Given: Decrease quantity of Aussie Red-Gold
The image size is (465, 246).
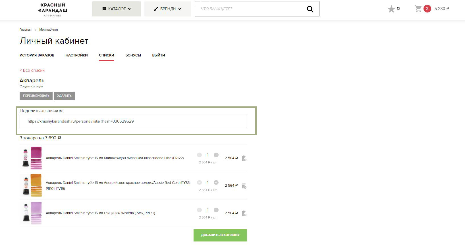Looking at the screenshot, I should [199, 182].
